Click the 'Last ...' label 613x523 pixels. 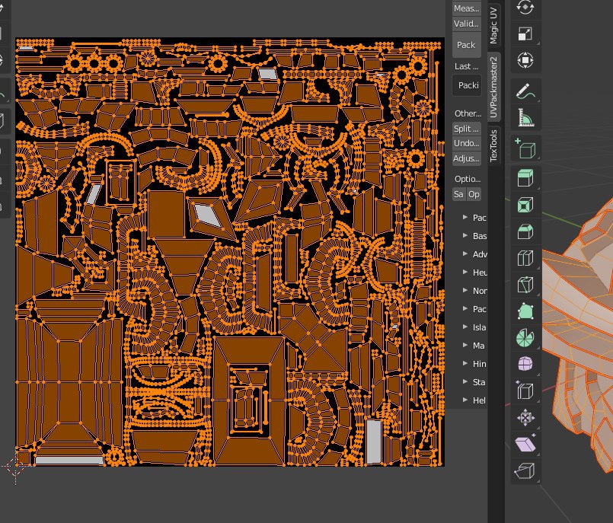click(x=466, y=66)
